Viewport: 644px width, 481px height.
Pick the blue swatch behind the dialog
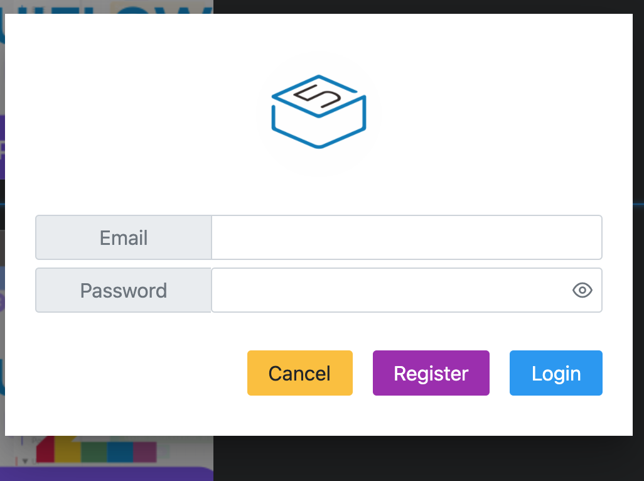[x=119, y=451]
